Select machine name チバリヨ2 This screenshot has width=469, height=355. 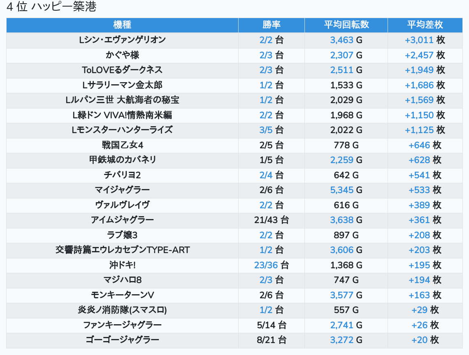(122, 175)
